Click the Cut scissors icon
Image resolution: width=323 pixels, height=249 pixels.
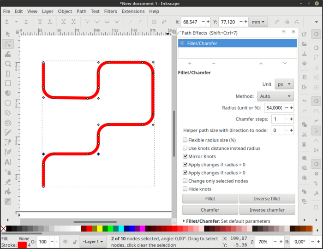pyautogui.click(x=304, y=135)
